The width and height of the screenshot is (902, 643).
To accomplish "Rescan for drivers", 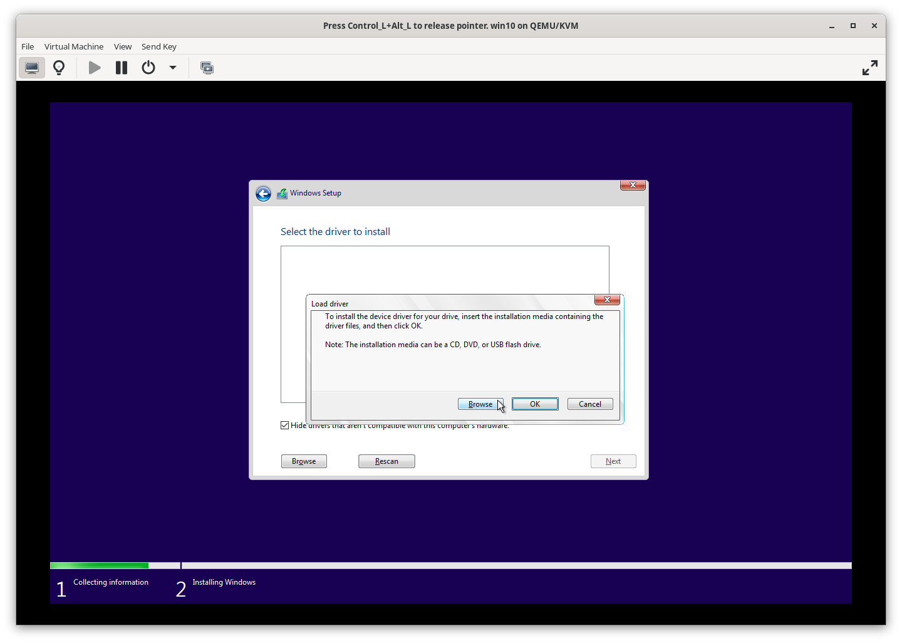I will pyautogui.click(x=386, y=461).
